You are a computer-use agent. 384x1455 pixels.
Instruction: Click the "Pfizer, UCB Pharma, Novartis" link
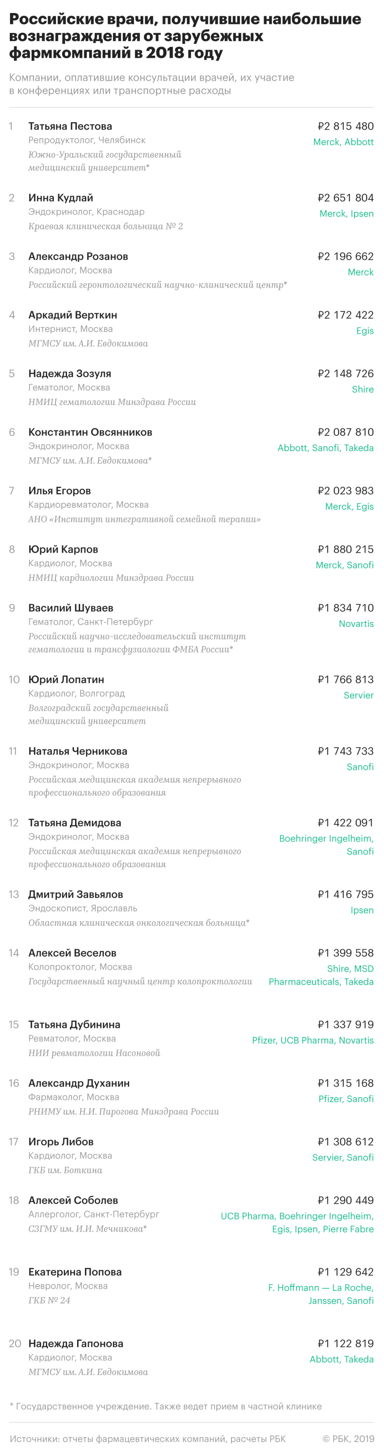point(313,1040)
